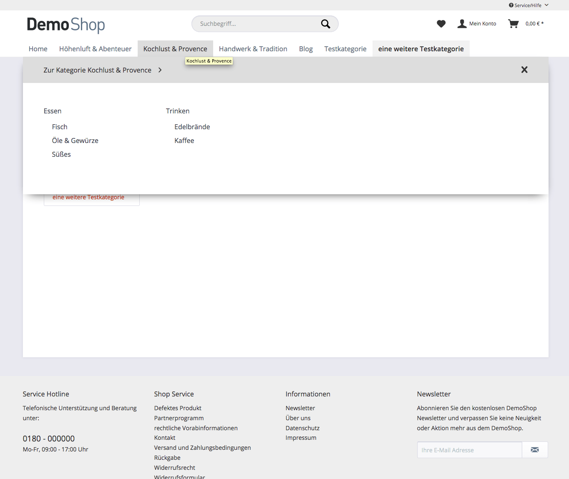Open the Home menu item
Image resolution: width=569 pixels, height=479 pixels.
(x=38, y=49)
